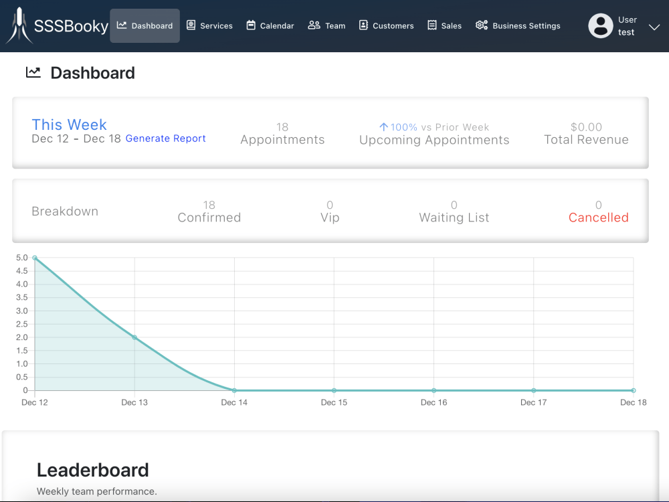Click the Leaderboard section heading

pyautogui.click(x=93, y=471)
